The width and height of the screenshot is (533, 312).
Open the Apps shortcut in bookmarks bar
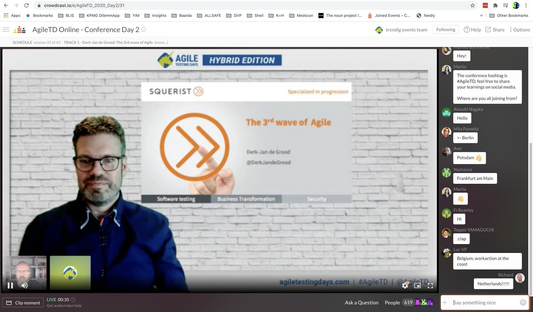[12, 16]
